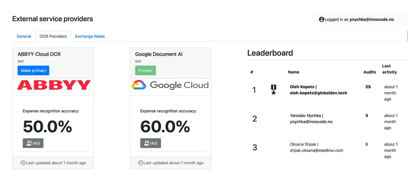Click the Google Document AI card title
This screenshot has height=187, width=410.
(x=159, y=54)
